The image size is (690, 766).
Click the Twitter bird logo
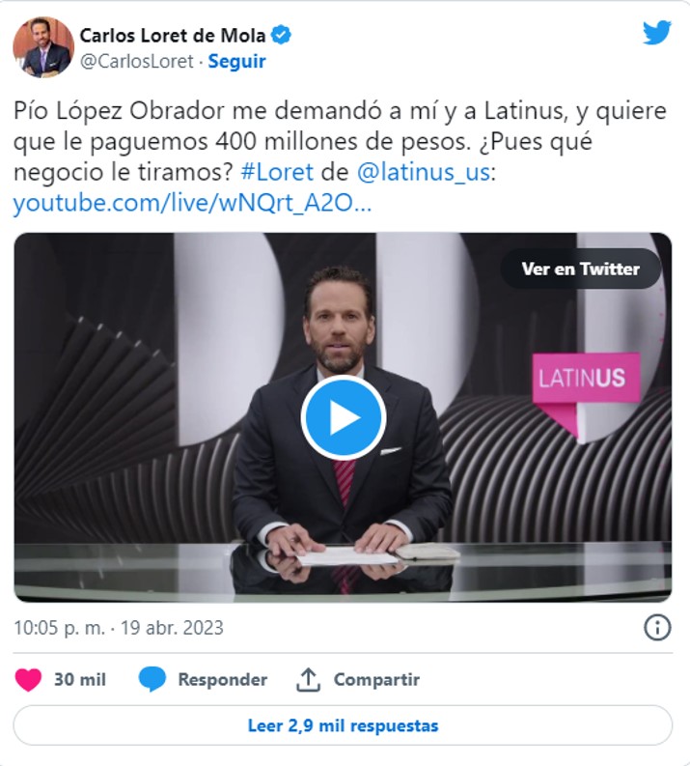pos(657,33)
